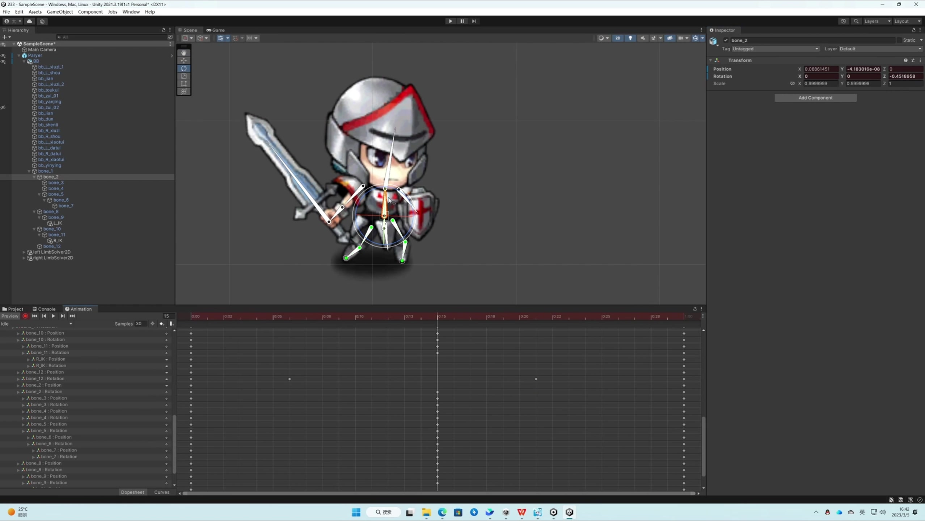Image resolution: width=925 pixels, height=521 pixels.
Task: Click the search icon in the top toolbar
Action: click(x=856, y=21)
